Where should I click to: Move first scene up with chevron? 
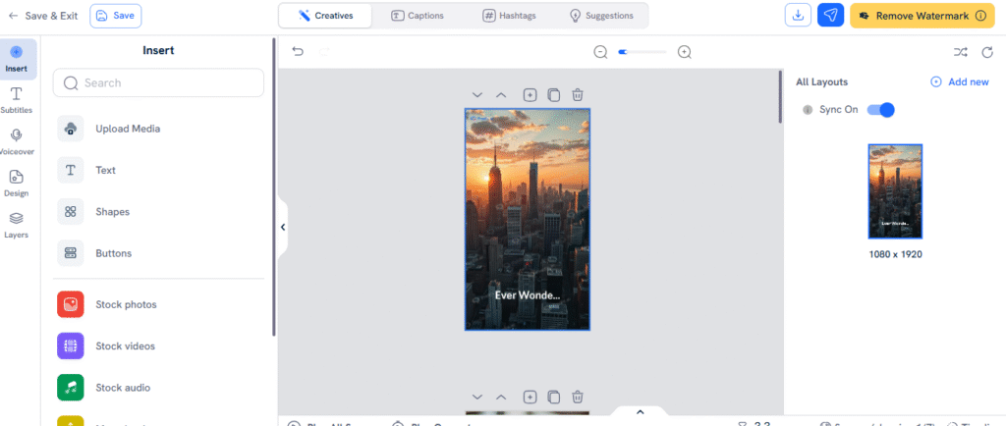501,95
